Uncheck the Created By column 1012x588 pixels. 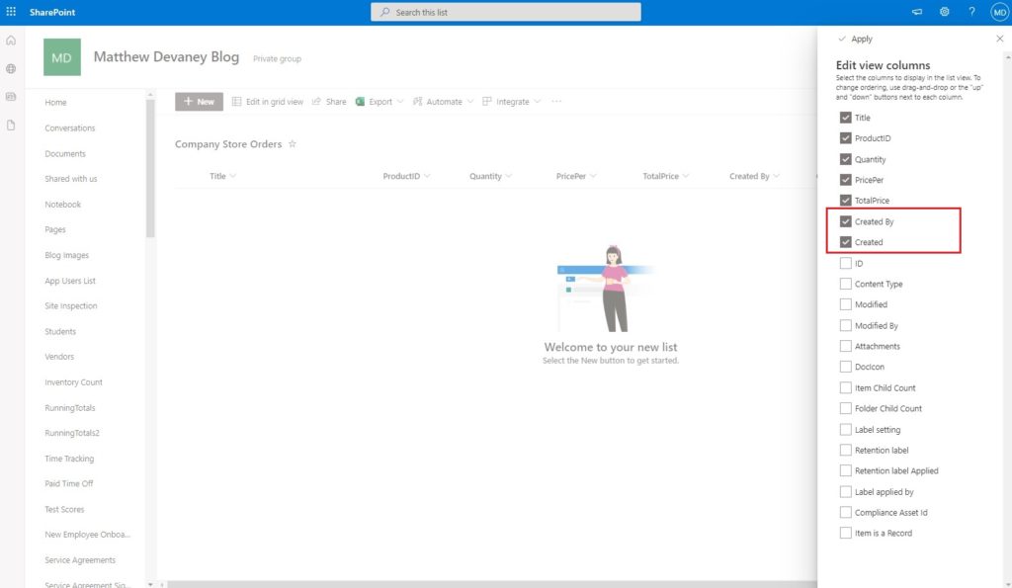pyautogui.click(x=847, y=221)
